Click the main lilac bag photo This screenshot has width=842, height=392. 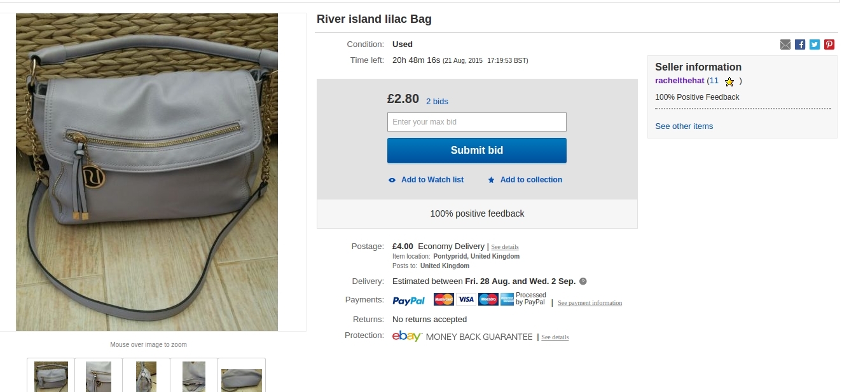147,172
